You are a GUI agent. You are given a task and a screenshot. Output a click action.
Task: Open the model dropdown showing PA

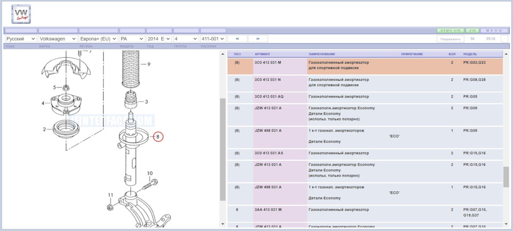[132, 38]
